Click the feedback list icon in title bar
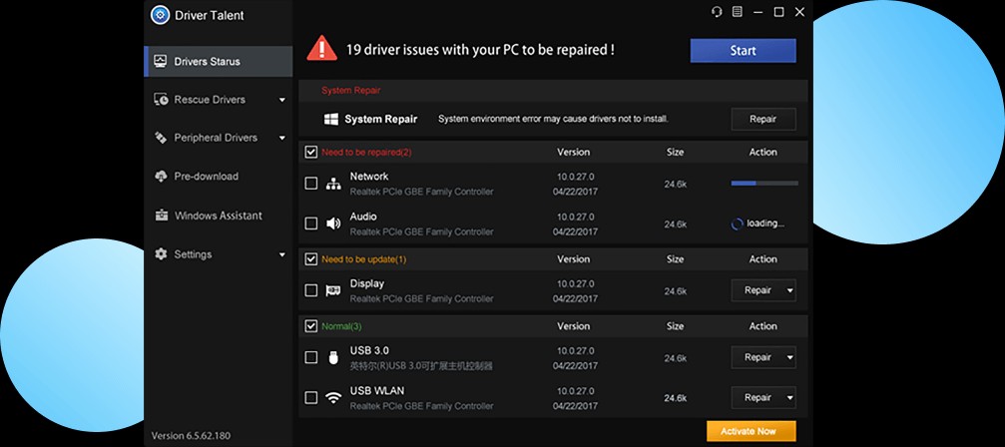 click(x=737, y=12)
